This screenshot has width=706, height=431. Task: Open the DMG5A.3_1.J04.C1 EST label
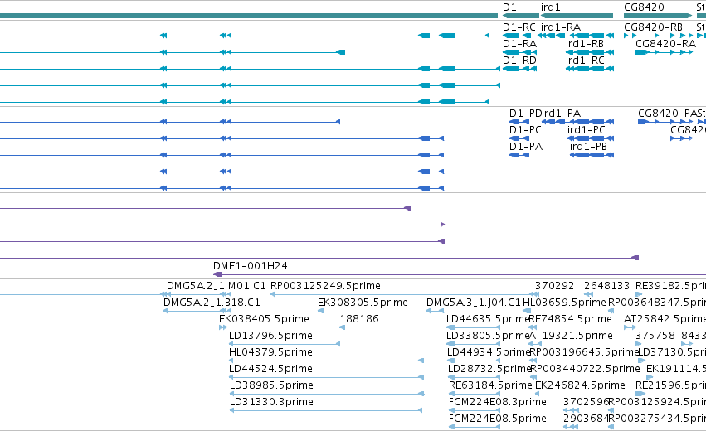pos(473,303)
